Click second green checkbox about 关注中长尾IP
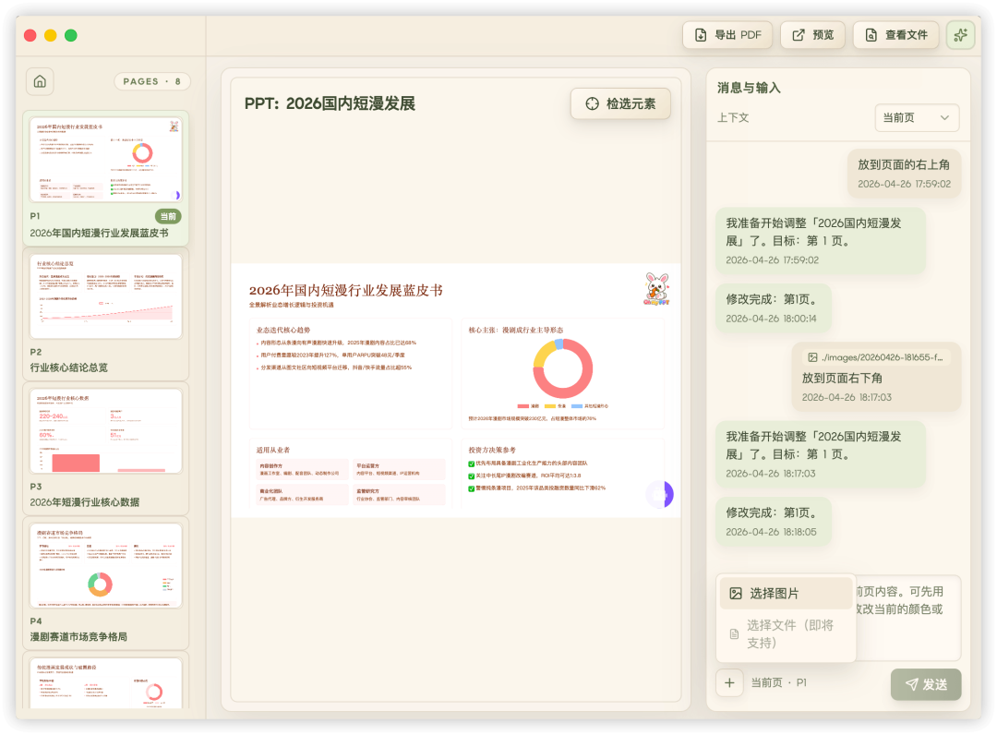Screen dimensions: 997x735 click(471, 476)
